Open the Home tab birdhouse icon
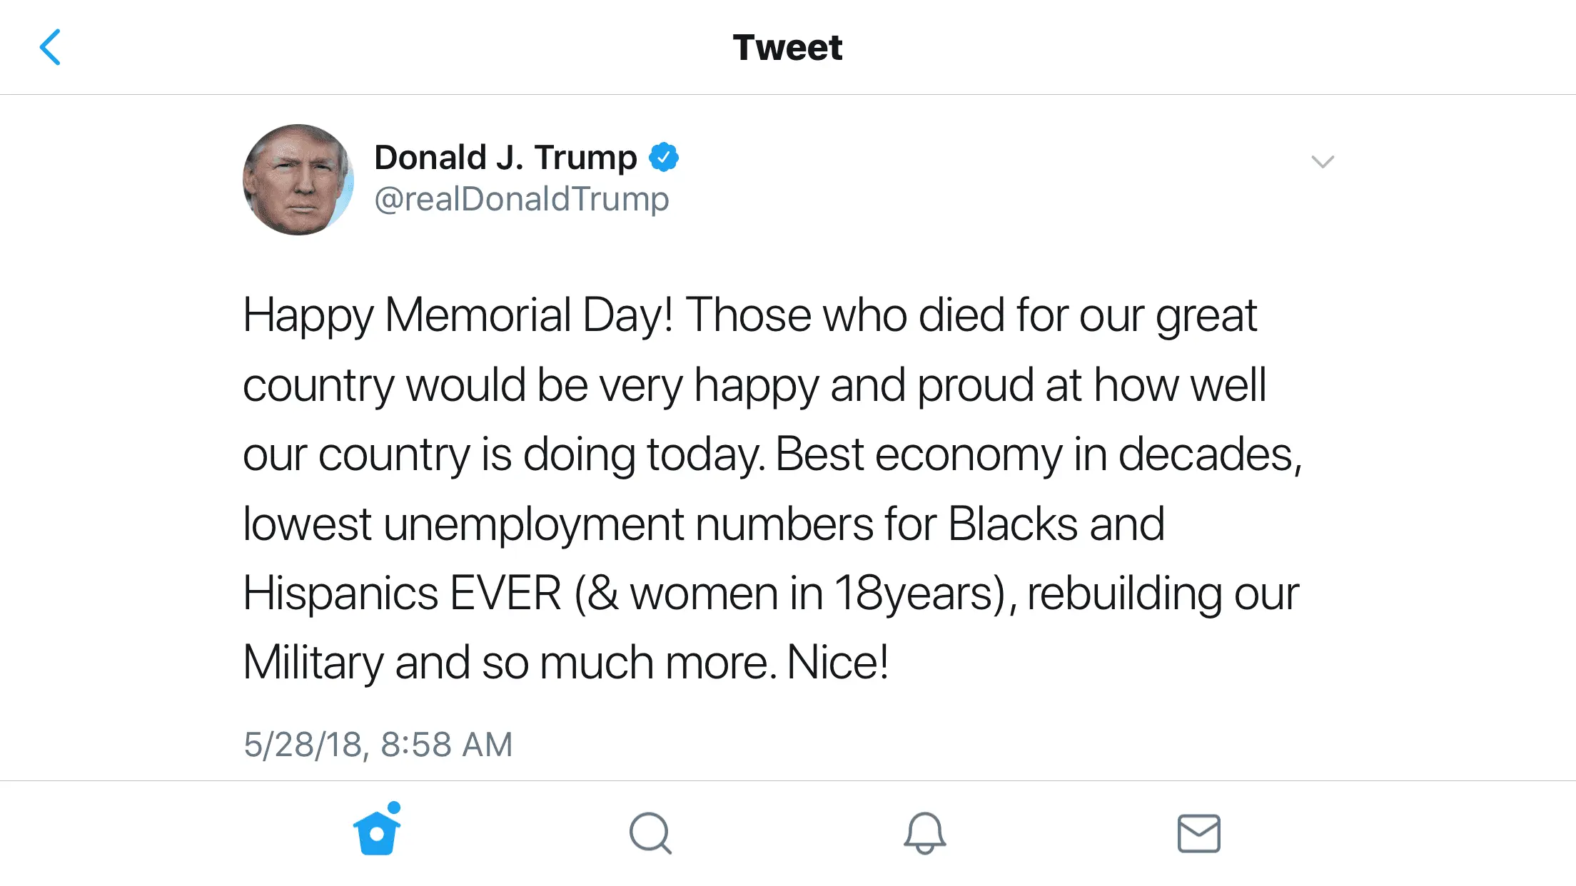The height and width of the screenshot is (886, 1576). click(376, 833)
